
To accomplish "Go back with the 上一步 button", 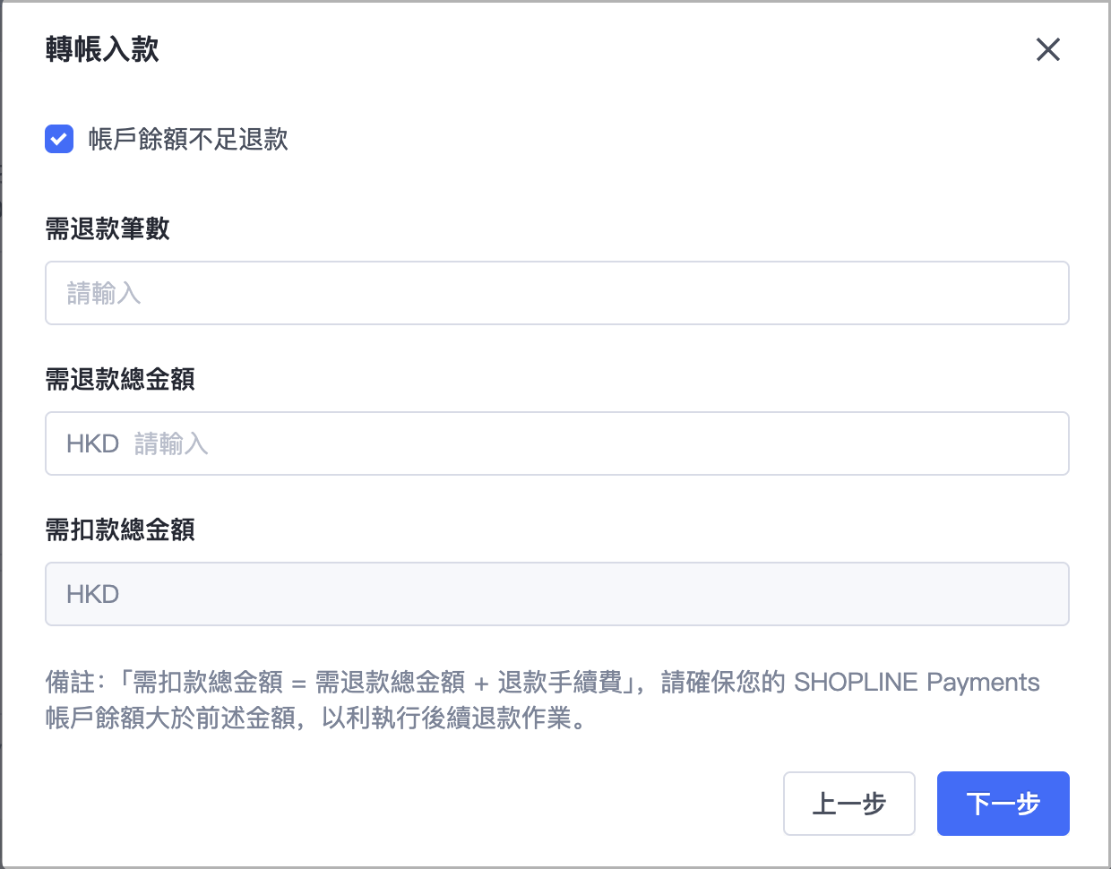I will click(x=849, y=804).
